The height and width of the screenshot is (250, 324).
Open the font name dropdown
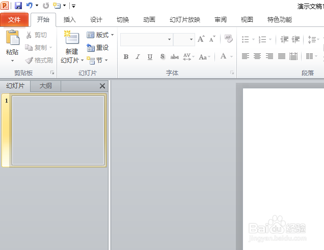point(169,39)
